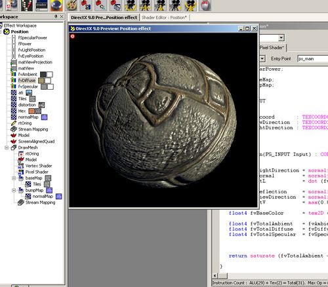Click the 'saturate' keyword in the return line
Image resolution: width=328 pixels, height=287 pixels.
pyautogui.click(x=262, y=256)
